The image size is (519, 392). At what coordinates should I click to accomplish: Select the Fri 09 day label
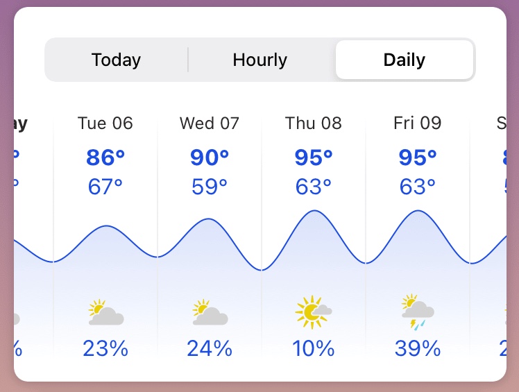point(418,123)
